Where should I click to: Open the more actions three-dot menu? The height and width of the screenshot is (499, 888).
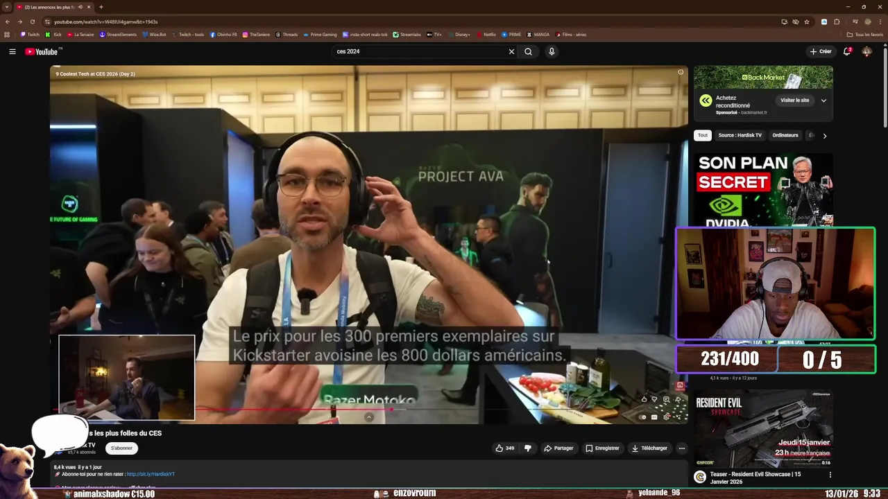pyautogui.click(x=681, y=448)
